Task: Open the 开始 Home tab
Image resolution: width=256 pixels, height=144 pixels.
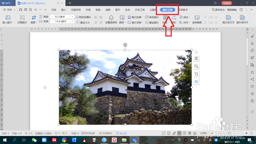Action: pyautogui.click(x=54, y=10)
